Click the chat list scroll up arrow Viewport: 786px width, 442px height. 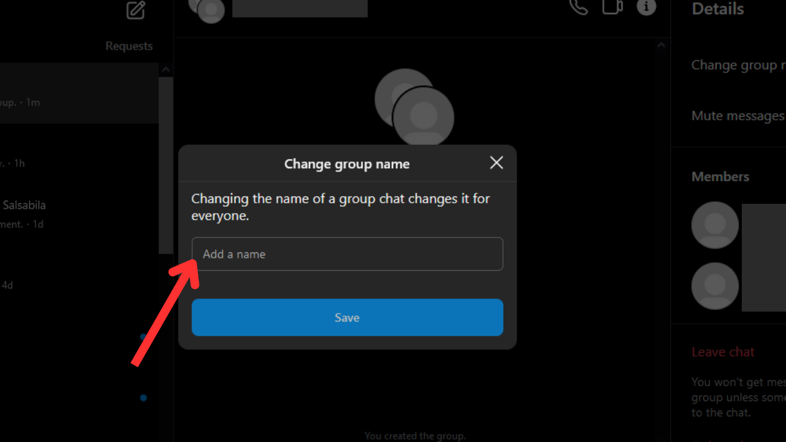(x=165, y=70)
